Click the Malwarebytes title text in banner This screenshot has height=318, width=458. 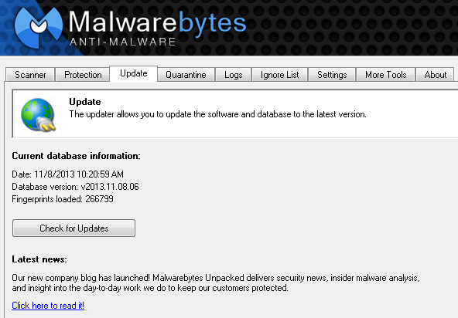[x=157, y=23]
